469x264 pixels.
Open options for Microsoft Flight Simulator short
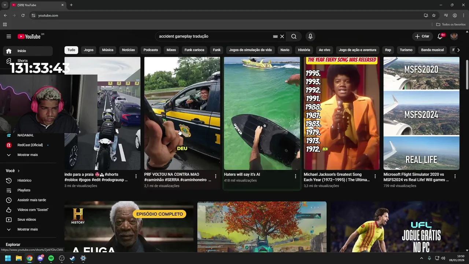[x=455, y=176]
